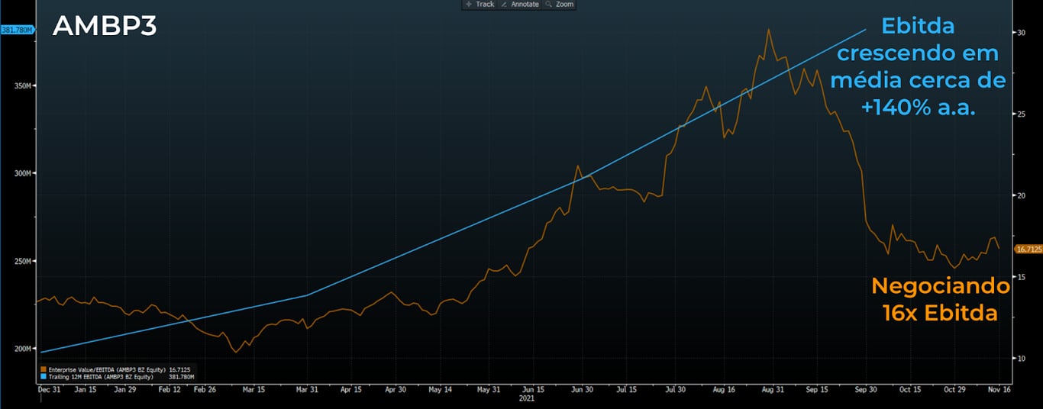Click the 'Sep 30' date label
The width and height of the screenshot is (1043, 409).
pyautogui.click(x=866, y=389)
